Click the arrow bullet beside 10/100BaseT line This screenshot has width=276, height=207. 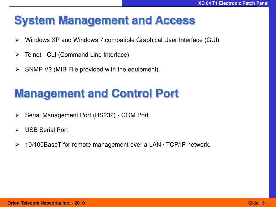pyautogui.click(x=17, y=145)
